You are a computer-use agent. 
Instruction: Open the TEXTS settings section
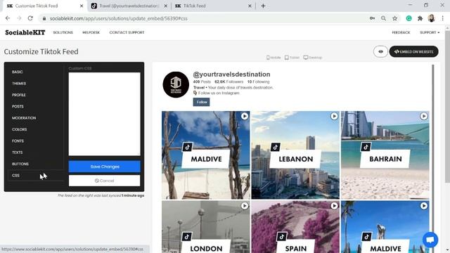tap(17, 153)
